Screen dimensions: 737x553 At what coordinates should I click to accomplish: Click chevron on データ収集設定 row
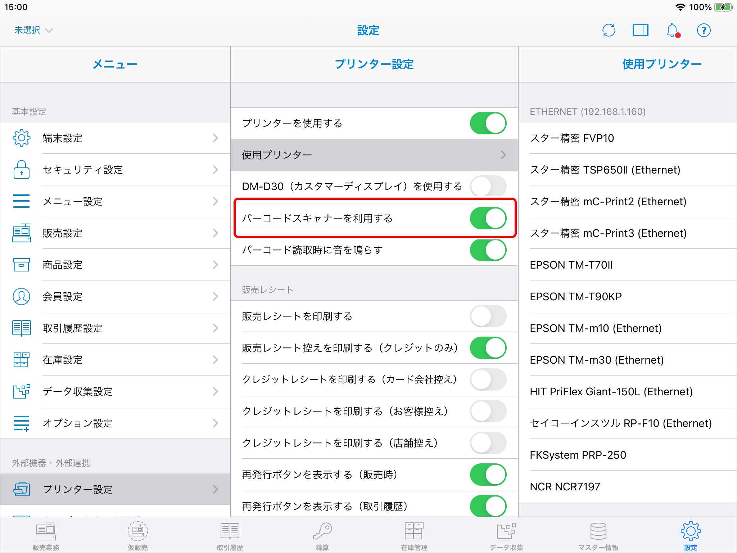pyautogui.click(x=215, y=391)
